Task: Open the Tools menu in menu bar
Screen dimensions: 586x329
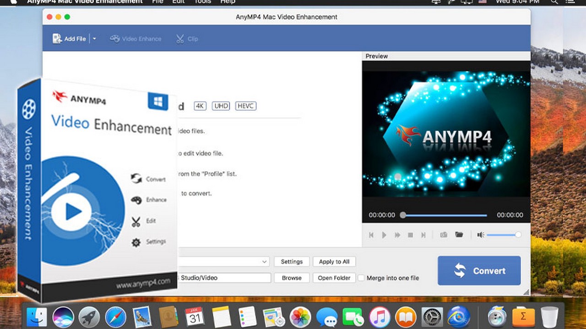Action: coord(203,2)
